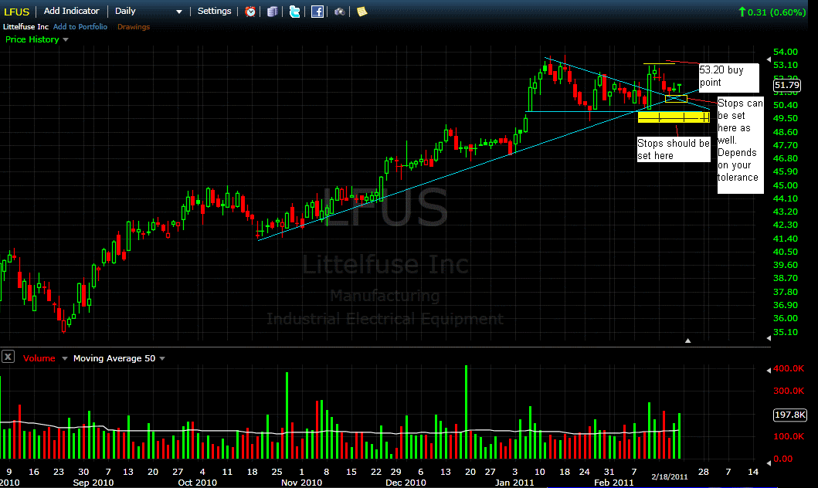Click price axis bottom arrow near 35.10
The image size is (818, 488).
pyautogui.click(x=769, y=338)
